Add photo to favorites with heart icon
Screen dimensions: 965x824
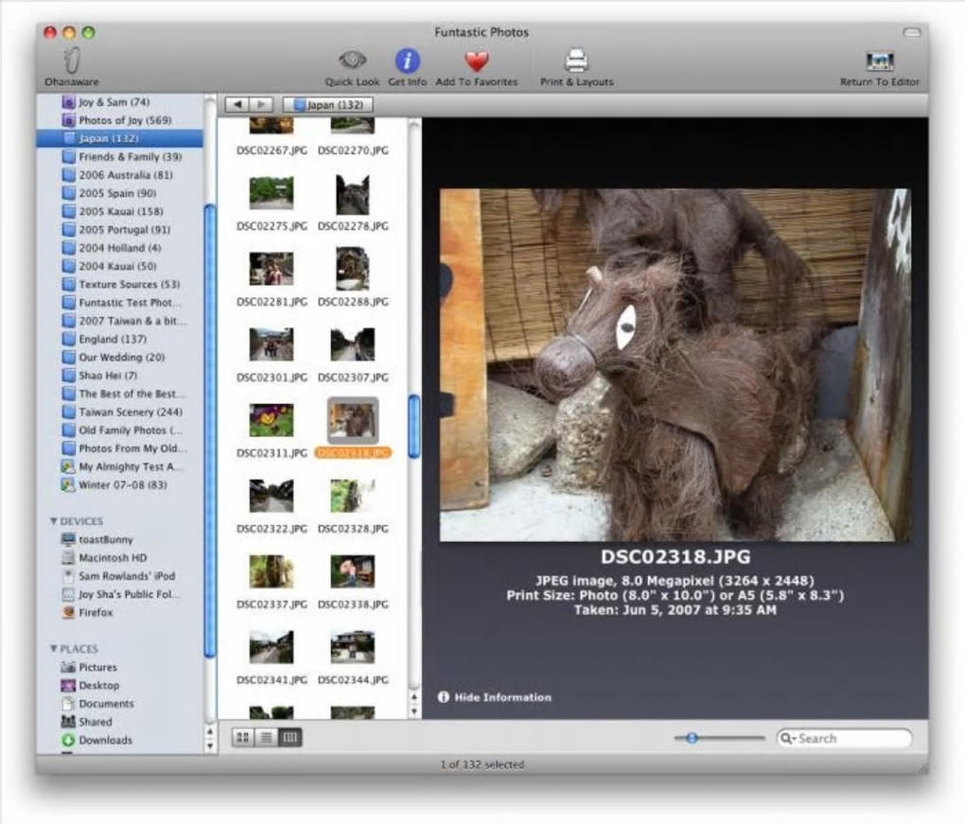click(x=477, y=61)
